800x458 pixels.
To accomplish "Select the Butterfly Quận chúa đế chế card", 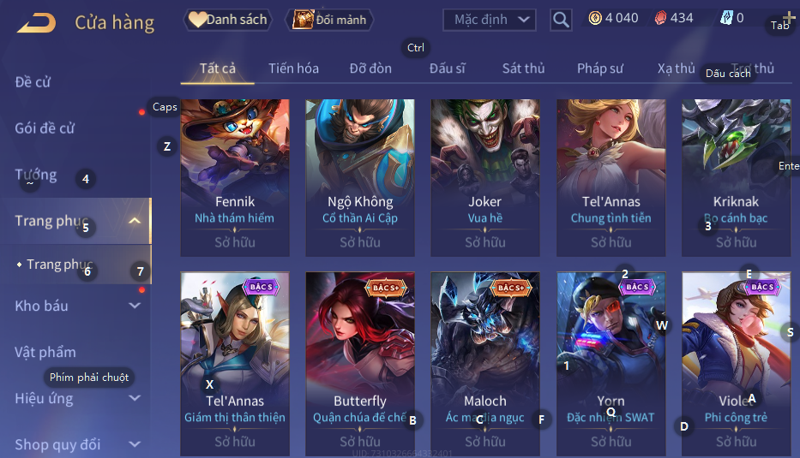I will coord(359,364).
